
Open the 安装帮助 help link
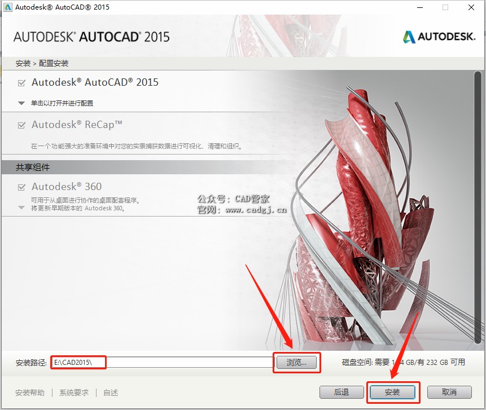click(x=30, y=393)
